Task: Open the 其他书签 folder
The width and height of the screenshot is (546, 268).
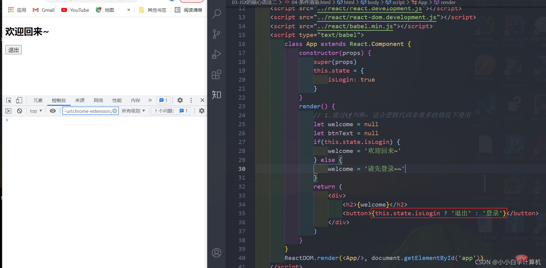Action: tap(153, 10)
